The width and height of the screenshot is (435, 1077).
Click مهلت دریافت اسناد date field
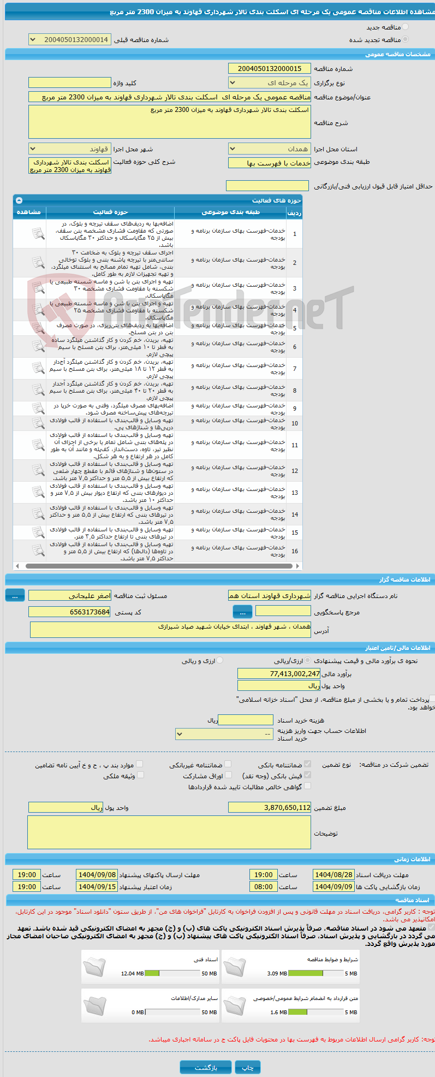pyautogui.click(x=334, y=874)
